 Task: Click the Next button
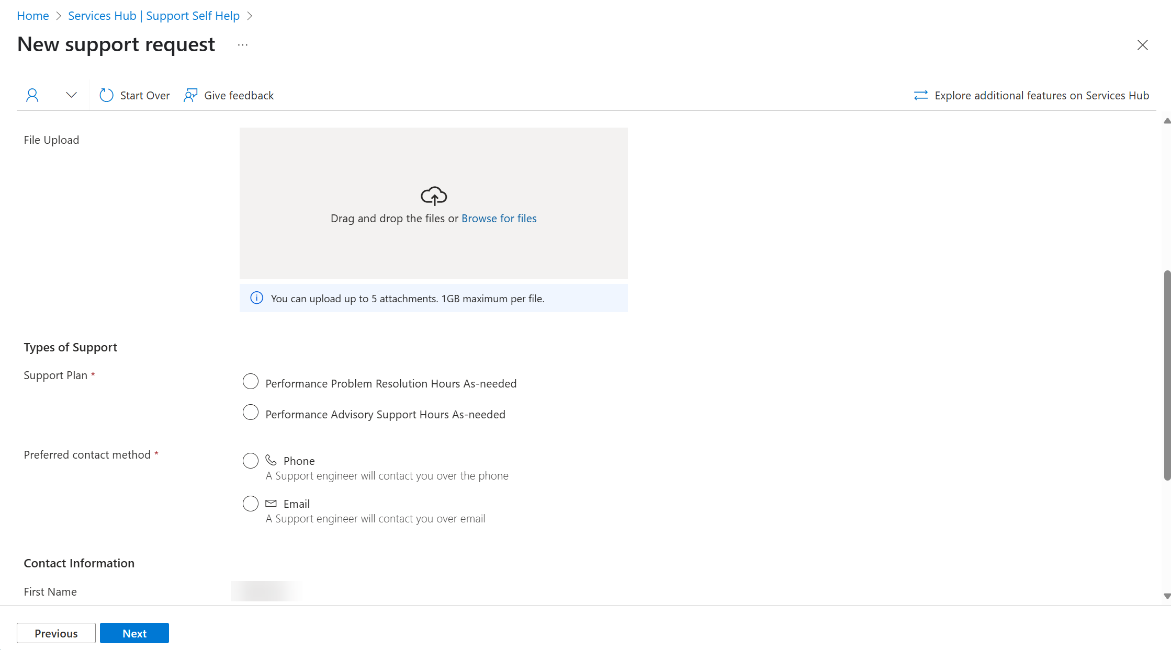click(134, 632)
